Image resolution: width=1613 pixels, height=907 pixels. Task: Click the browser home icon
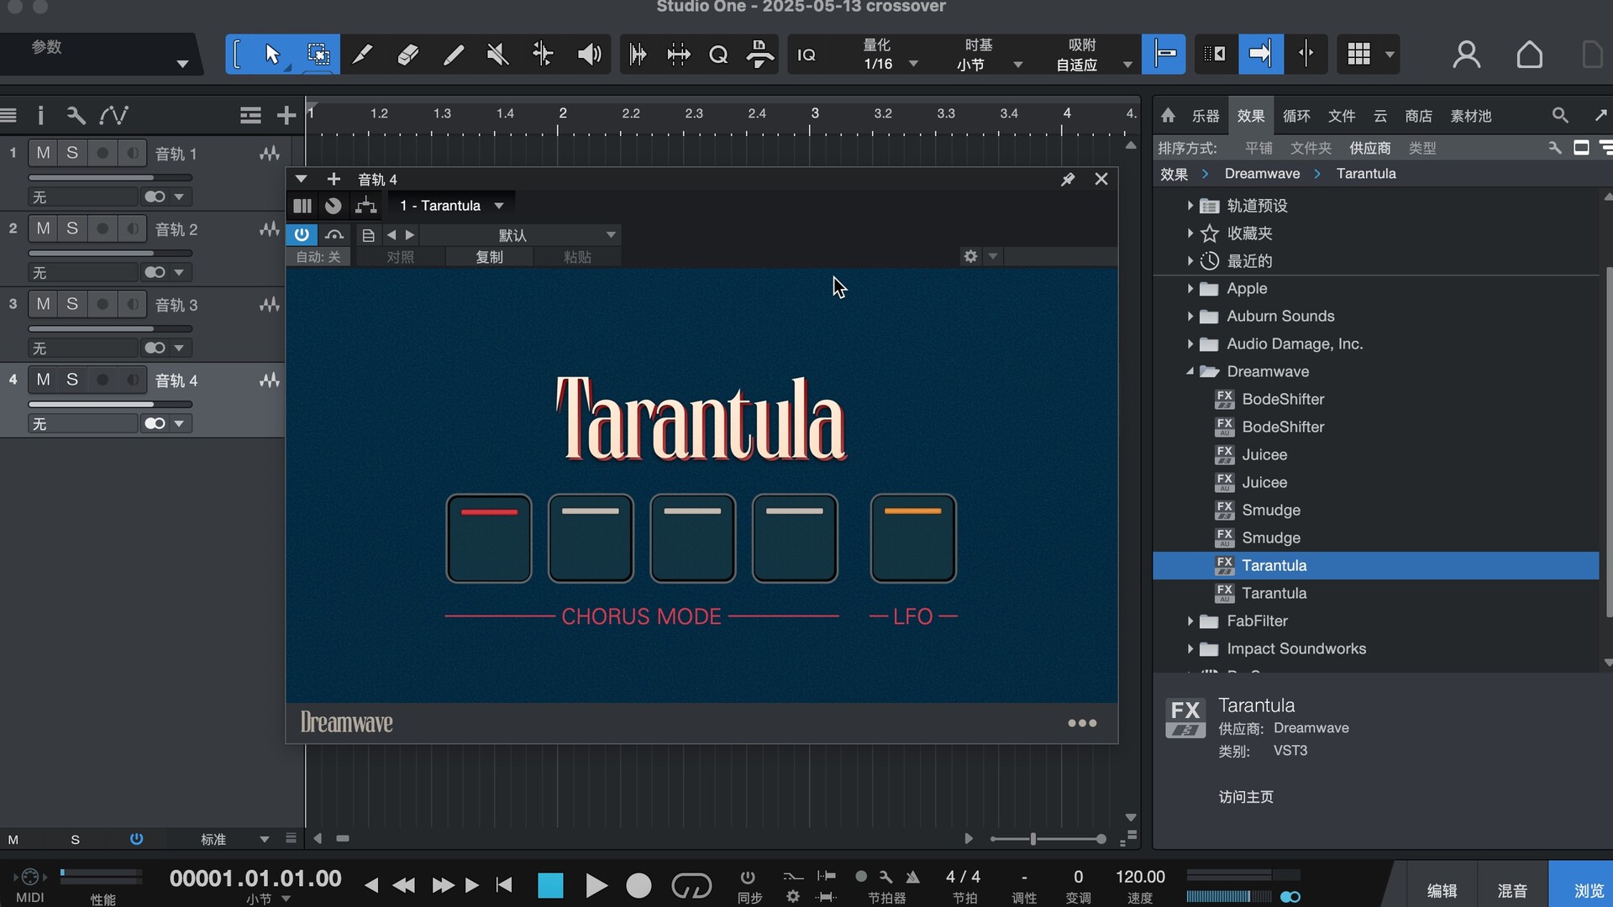[1168, 115]
